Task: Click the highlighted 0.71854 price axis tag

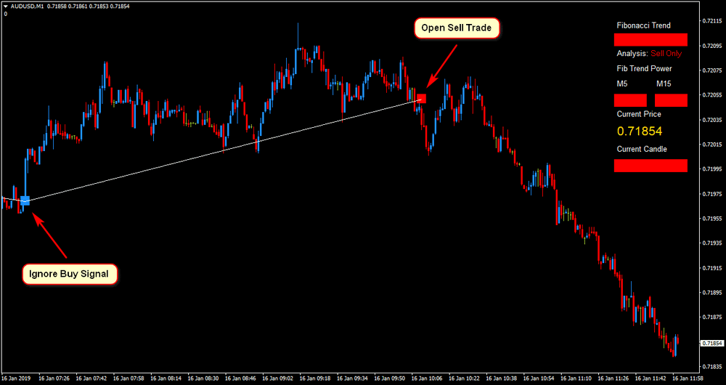Action: tap(711, 343)
